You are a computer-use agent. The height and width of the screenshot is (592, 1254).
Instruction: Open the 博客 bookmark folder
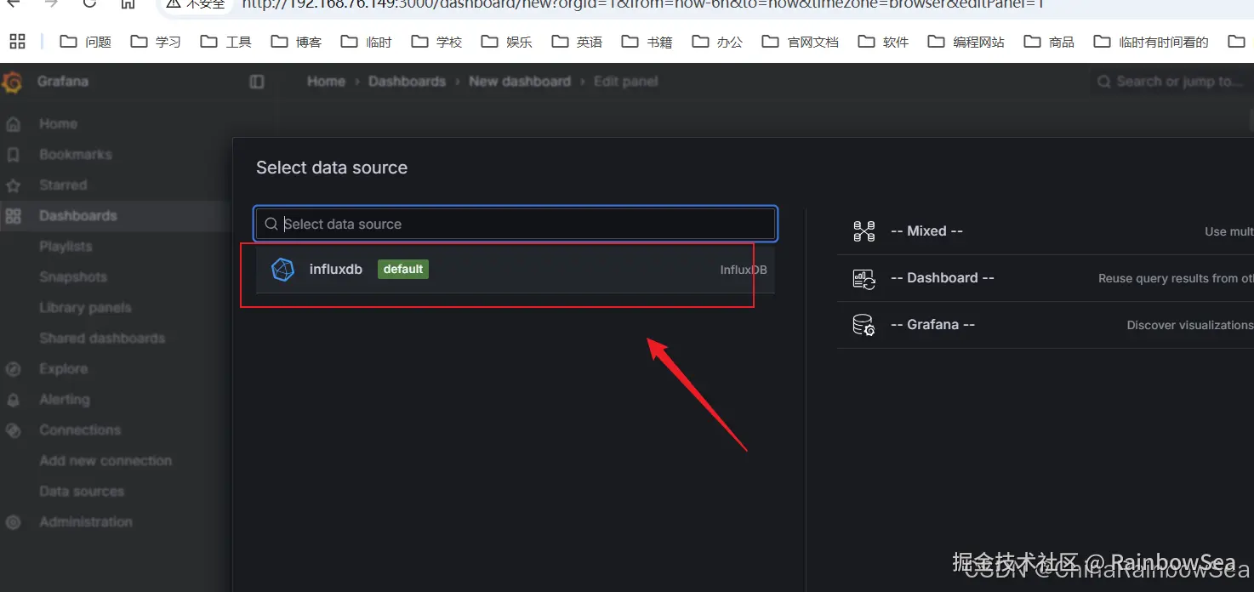tap(296, 42)
